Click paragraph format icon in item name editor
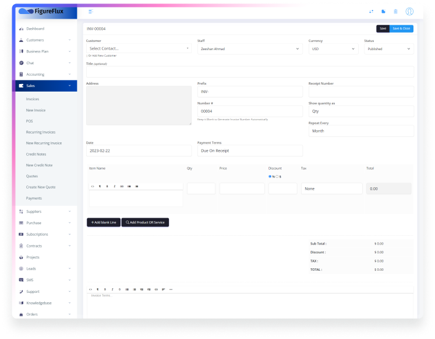The height and width of the screenshot is (339, 435). click(x=100, y=187)
